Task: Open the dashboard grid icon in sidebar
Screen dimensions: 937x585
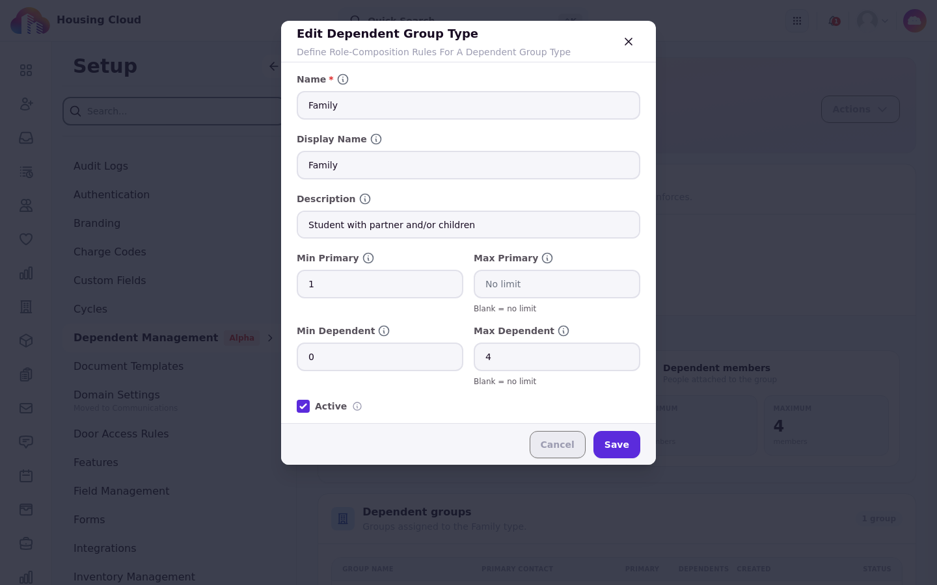Action: (x=26, y=70)
